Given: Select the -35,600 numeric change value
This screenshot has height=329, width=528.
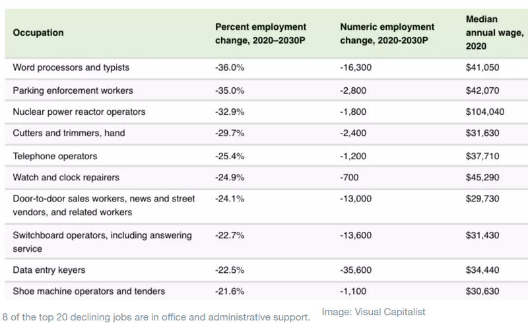Looking at the screenshot, I should (356, 270).
